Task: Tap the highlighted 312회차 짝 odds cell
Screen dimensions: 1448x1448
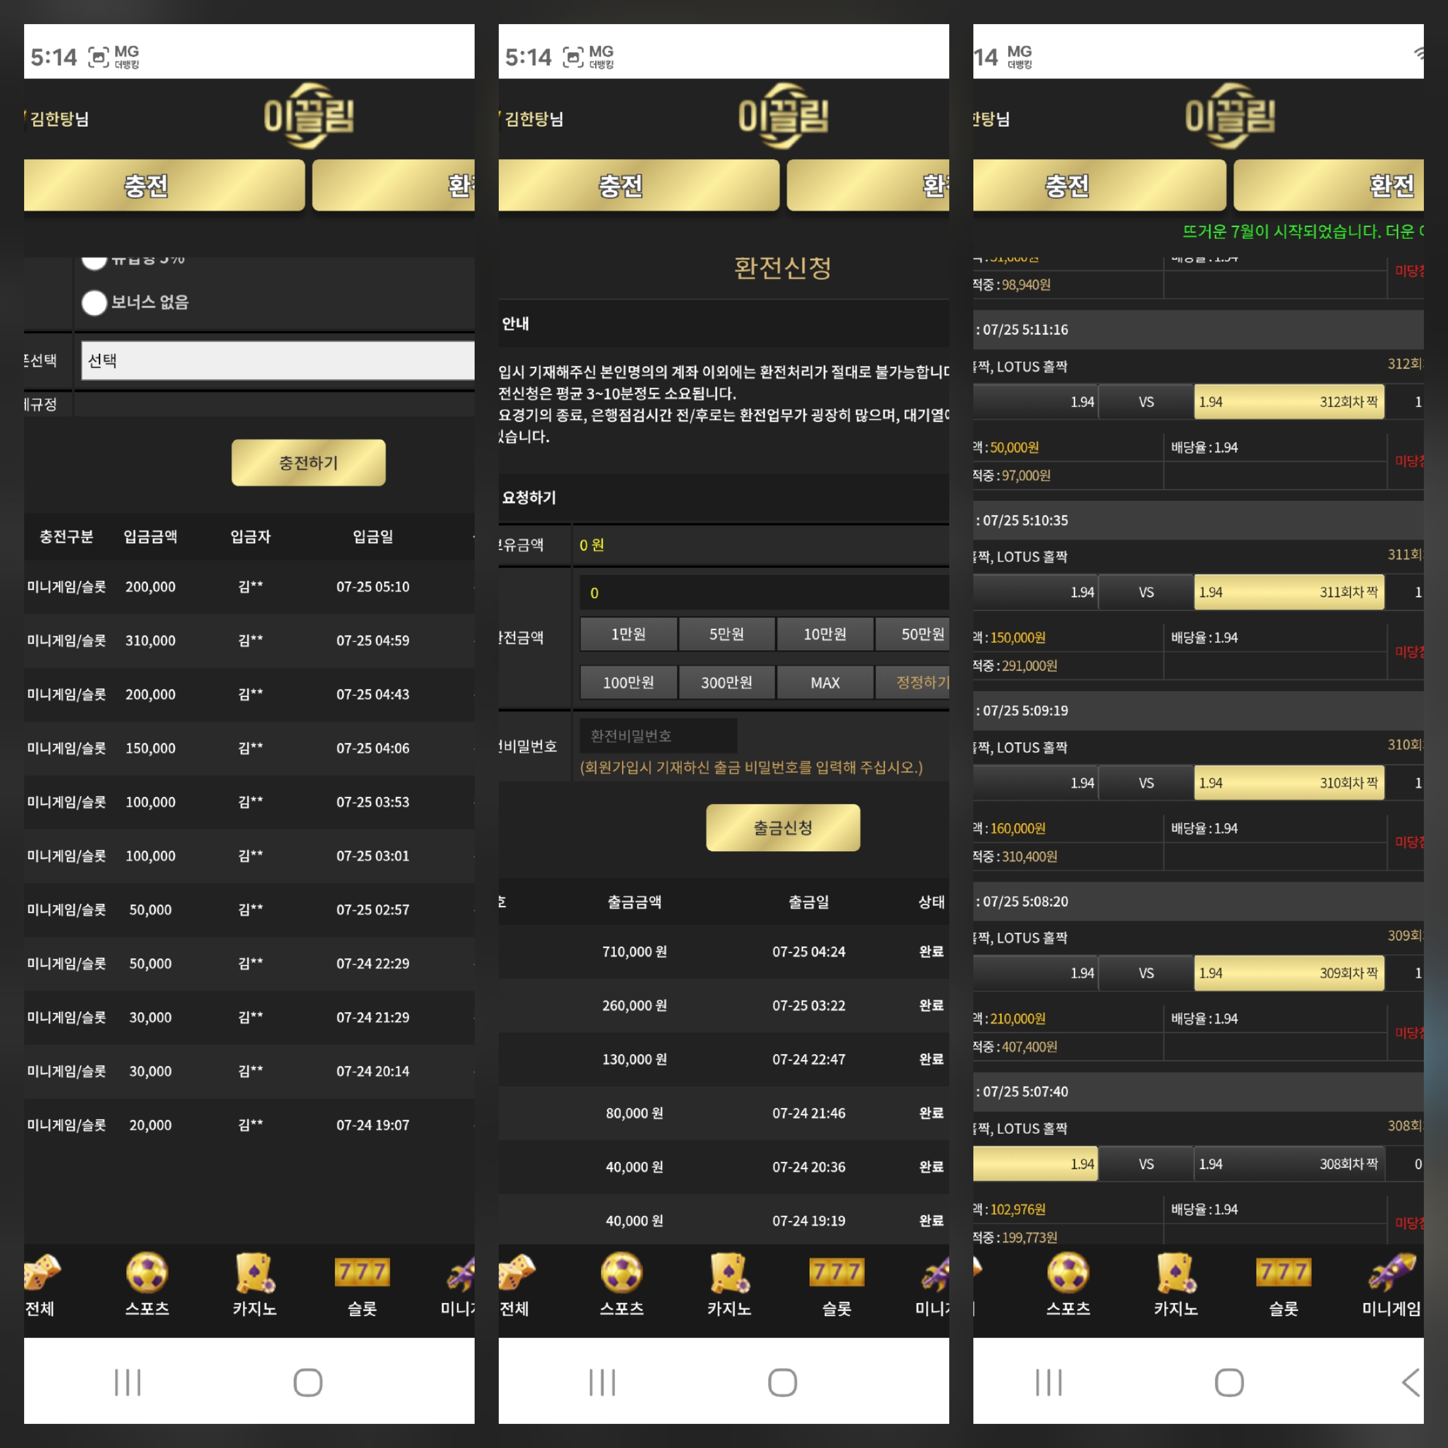Action: click(1288, 402)
